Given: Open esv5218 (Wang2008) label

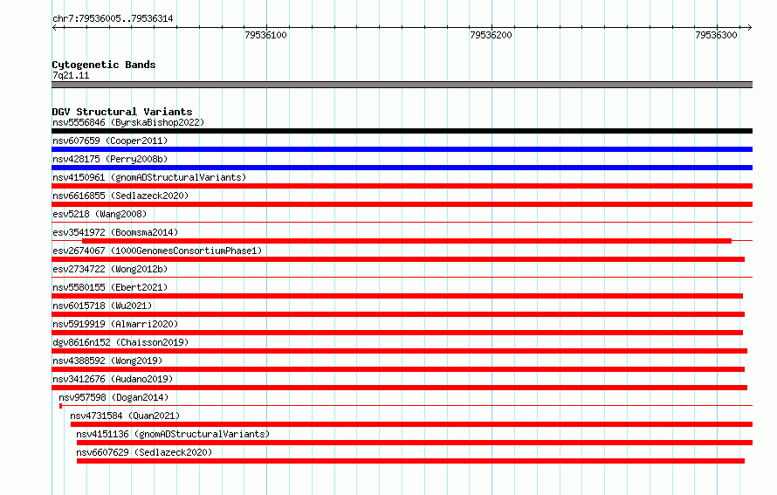Looking at the screenshot, I should click(100, 214).
